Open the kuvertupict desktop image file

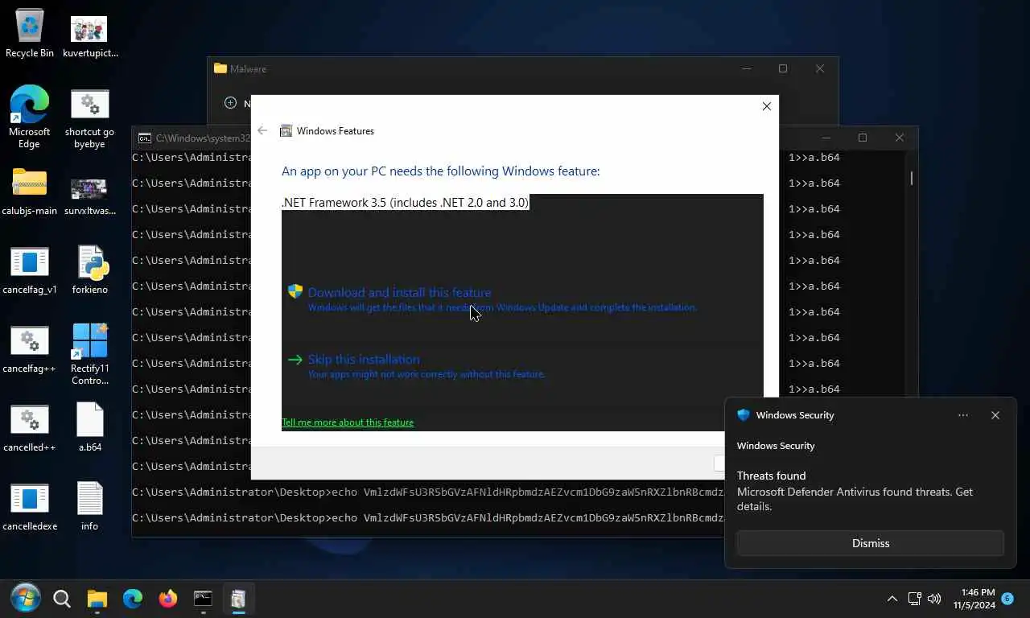click(x=89, y=36)
